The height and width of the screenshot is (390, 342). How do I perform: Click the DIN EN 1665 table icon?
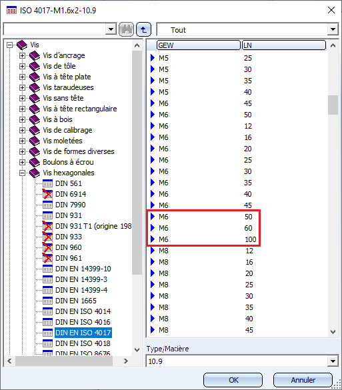pos(47,301)
